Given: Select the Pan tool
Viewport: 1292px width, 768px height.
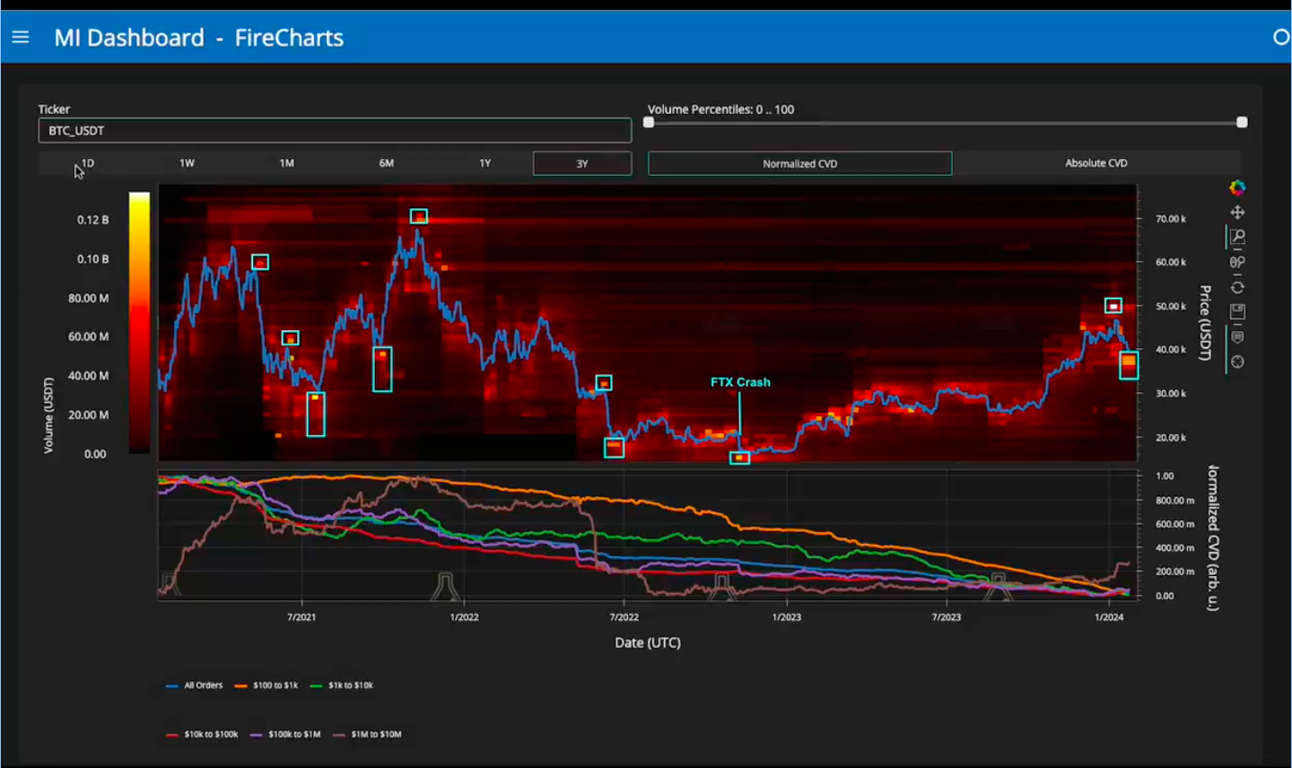Looking at the screenshot, I should 1237,213.
